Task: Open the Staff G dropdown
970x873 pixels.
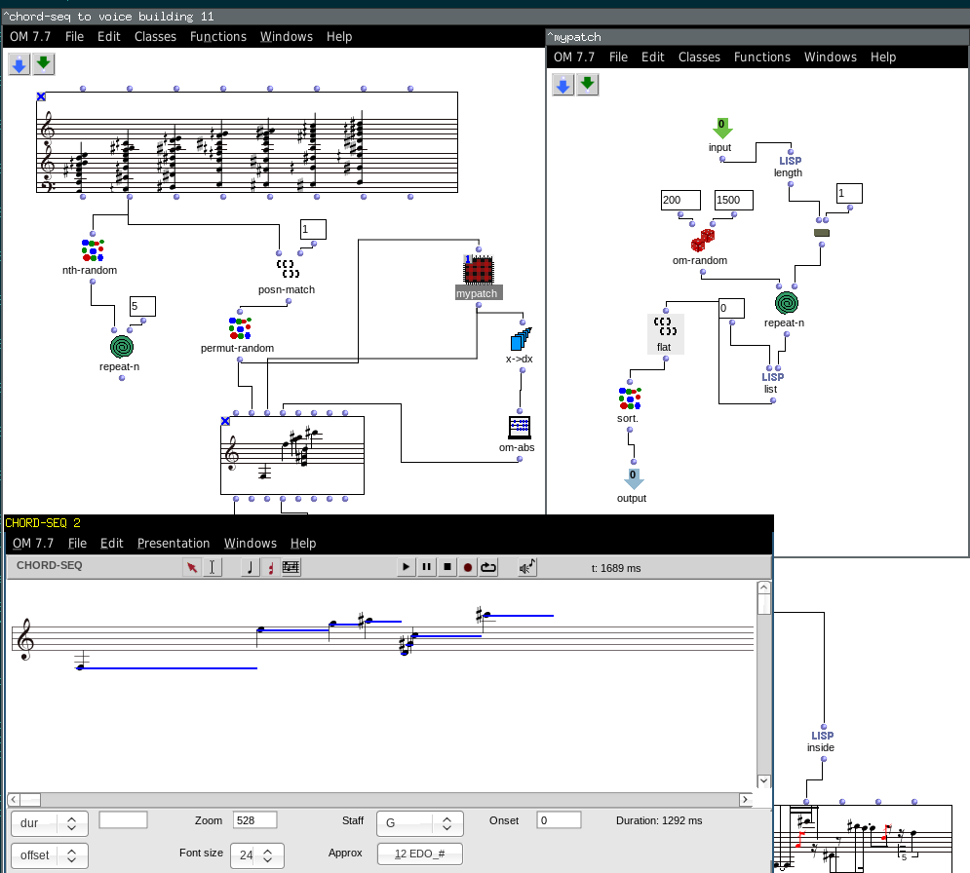Action: (420, 823)
